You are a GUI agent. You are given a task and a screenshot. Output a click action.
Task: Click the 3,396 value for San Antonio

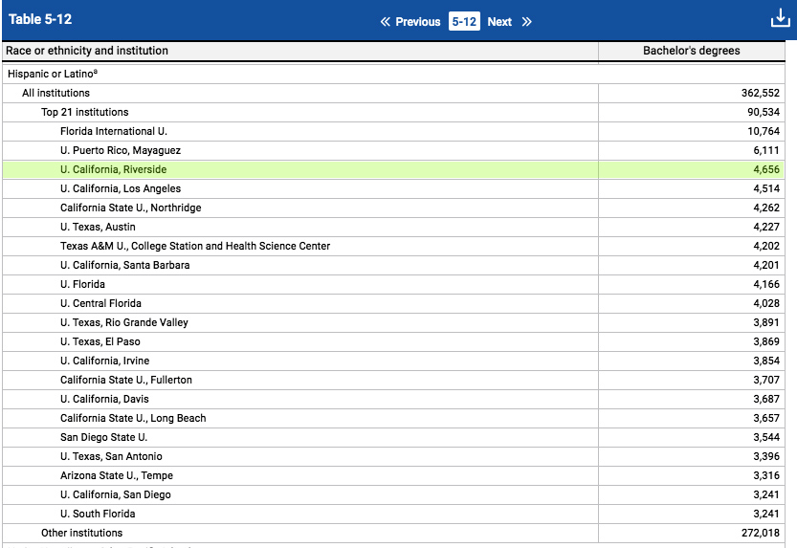(766, 456)
